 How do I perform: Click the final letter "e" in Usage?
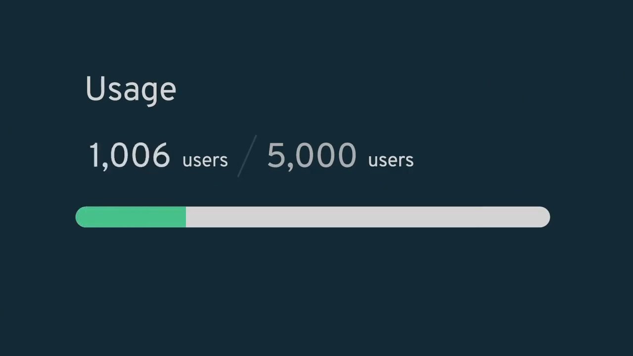point(169,91)
